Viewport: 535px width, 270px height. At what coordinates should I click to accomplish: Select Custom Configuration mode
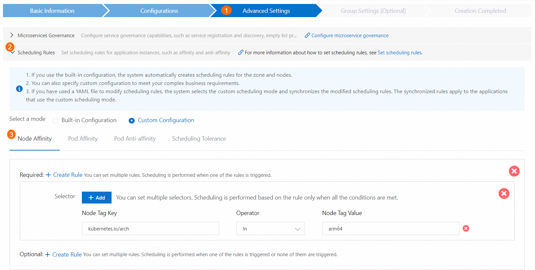132,121
